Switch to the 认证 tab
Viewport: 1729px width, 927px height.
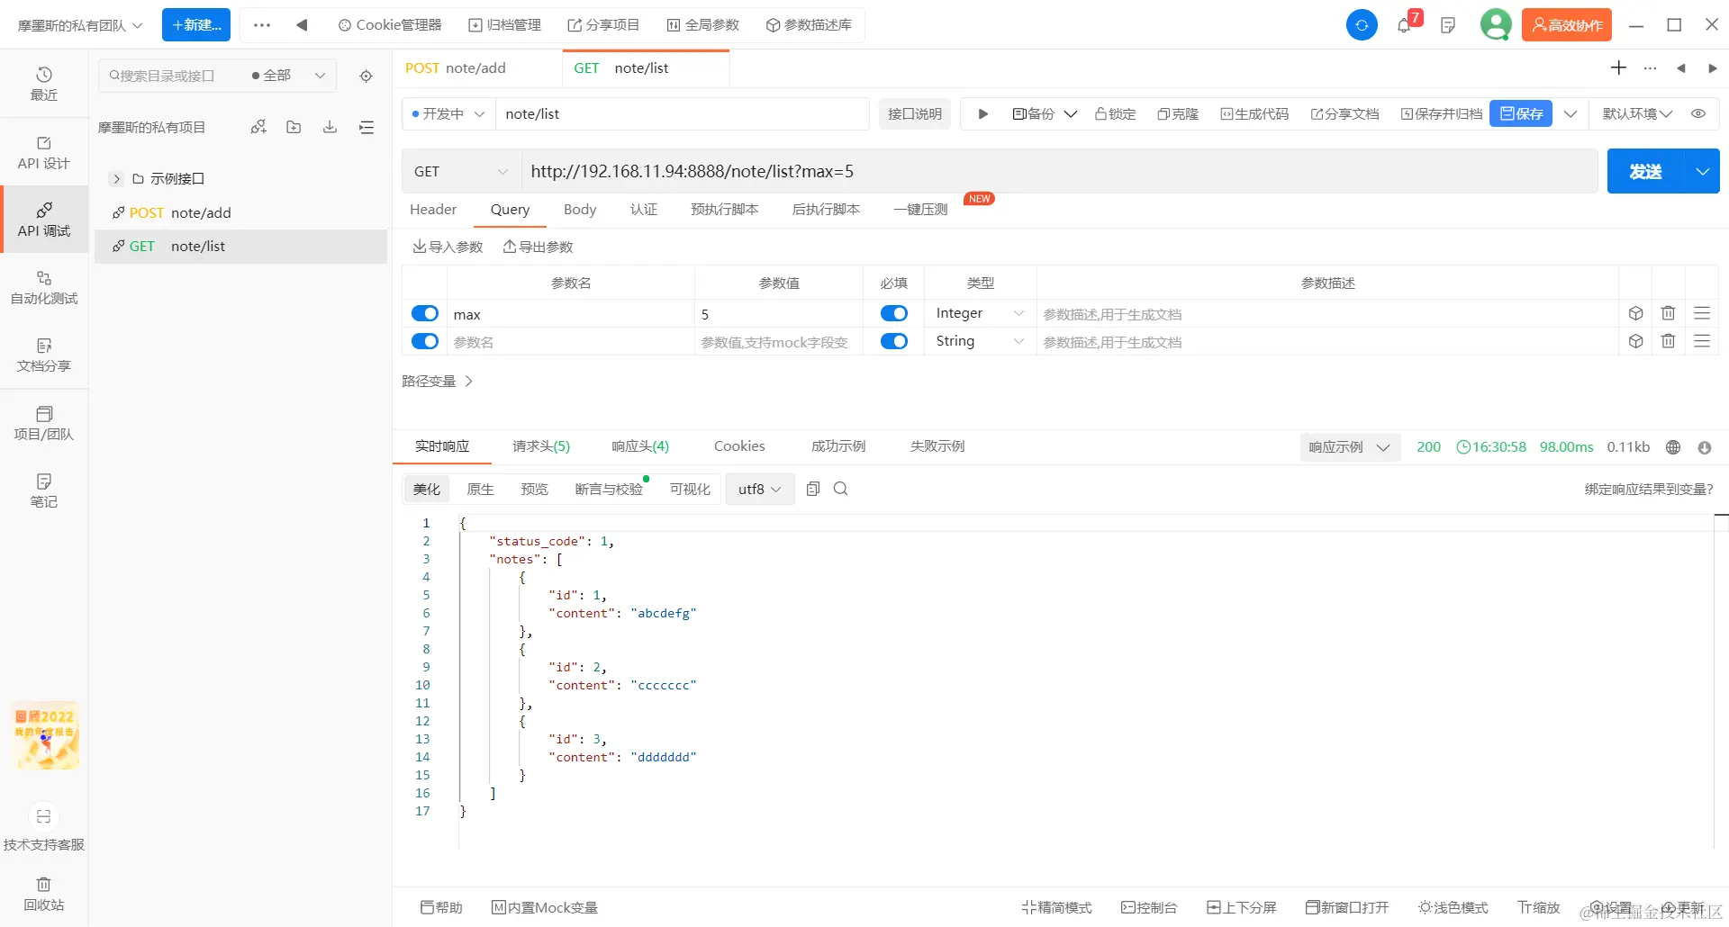644,210
